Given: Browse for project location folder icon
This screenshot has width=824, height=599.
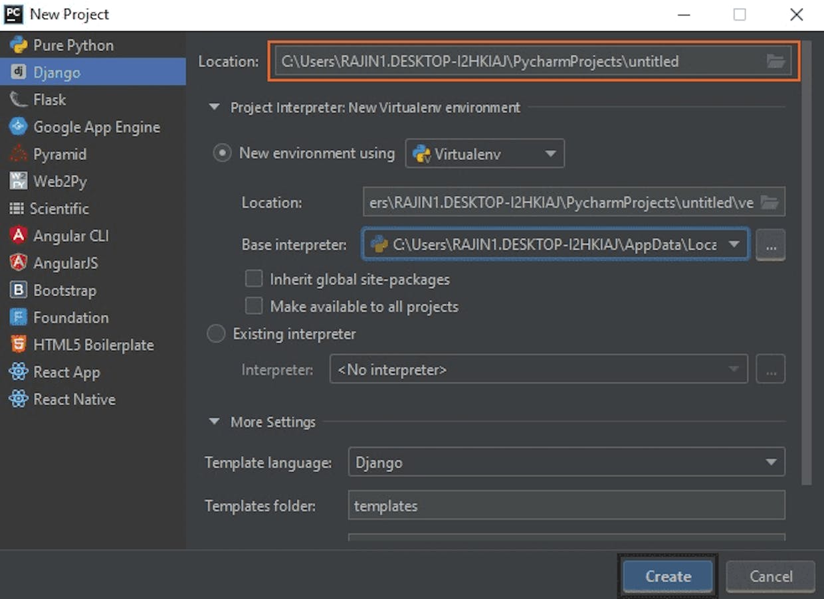Looking at the screenshot, I should pos(775,62).
